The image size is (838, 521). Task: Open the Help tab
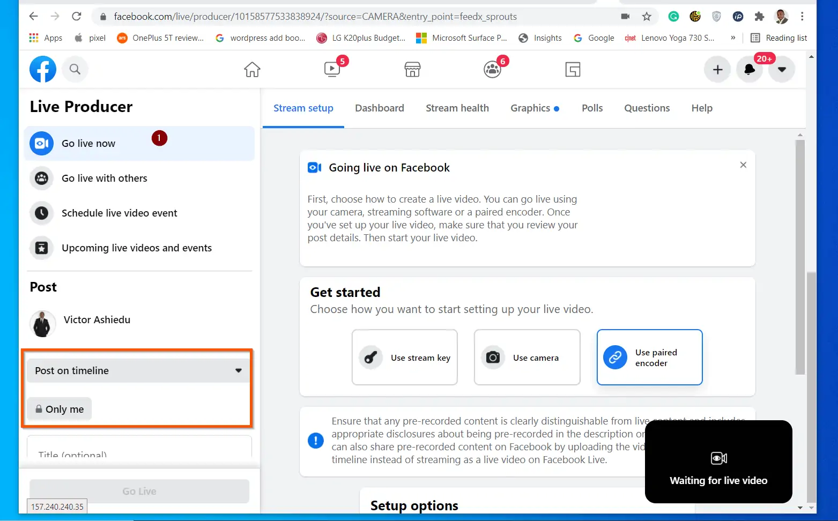702,108
